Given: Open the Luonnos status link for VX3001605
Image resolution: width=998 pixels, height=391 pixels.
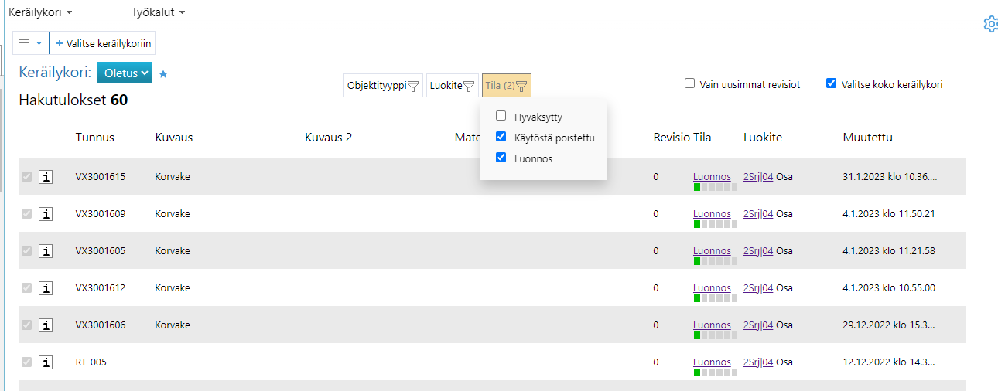Looking at the screenshot, I should 712,250.
